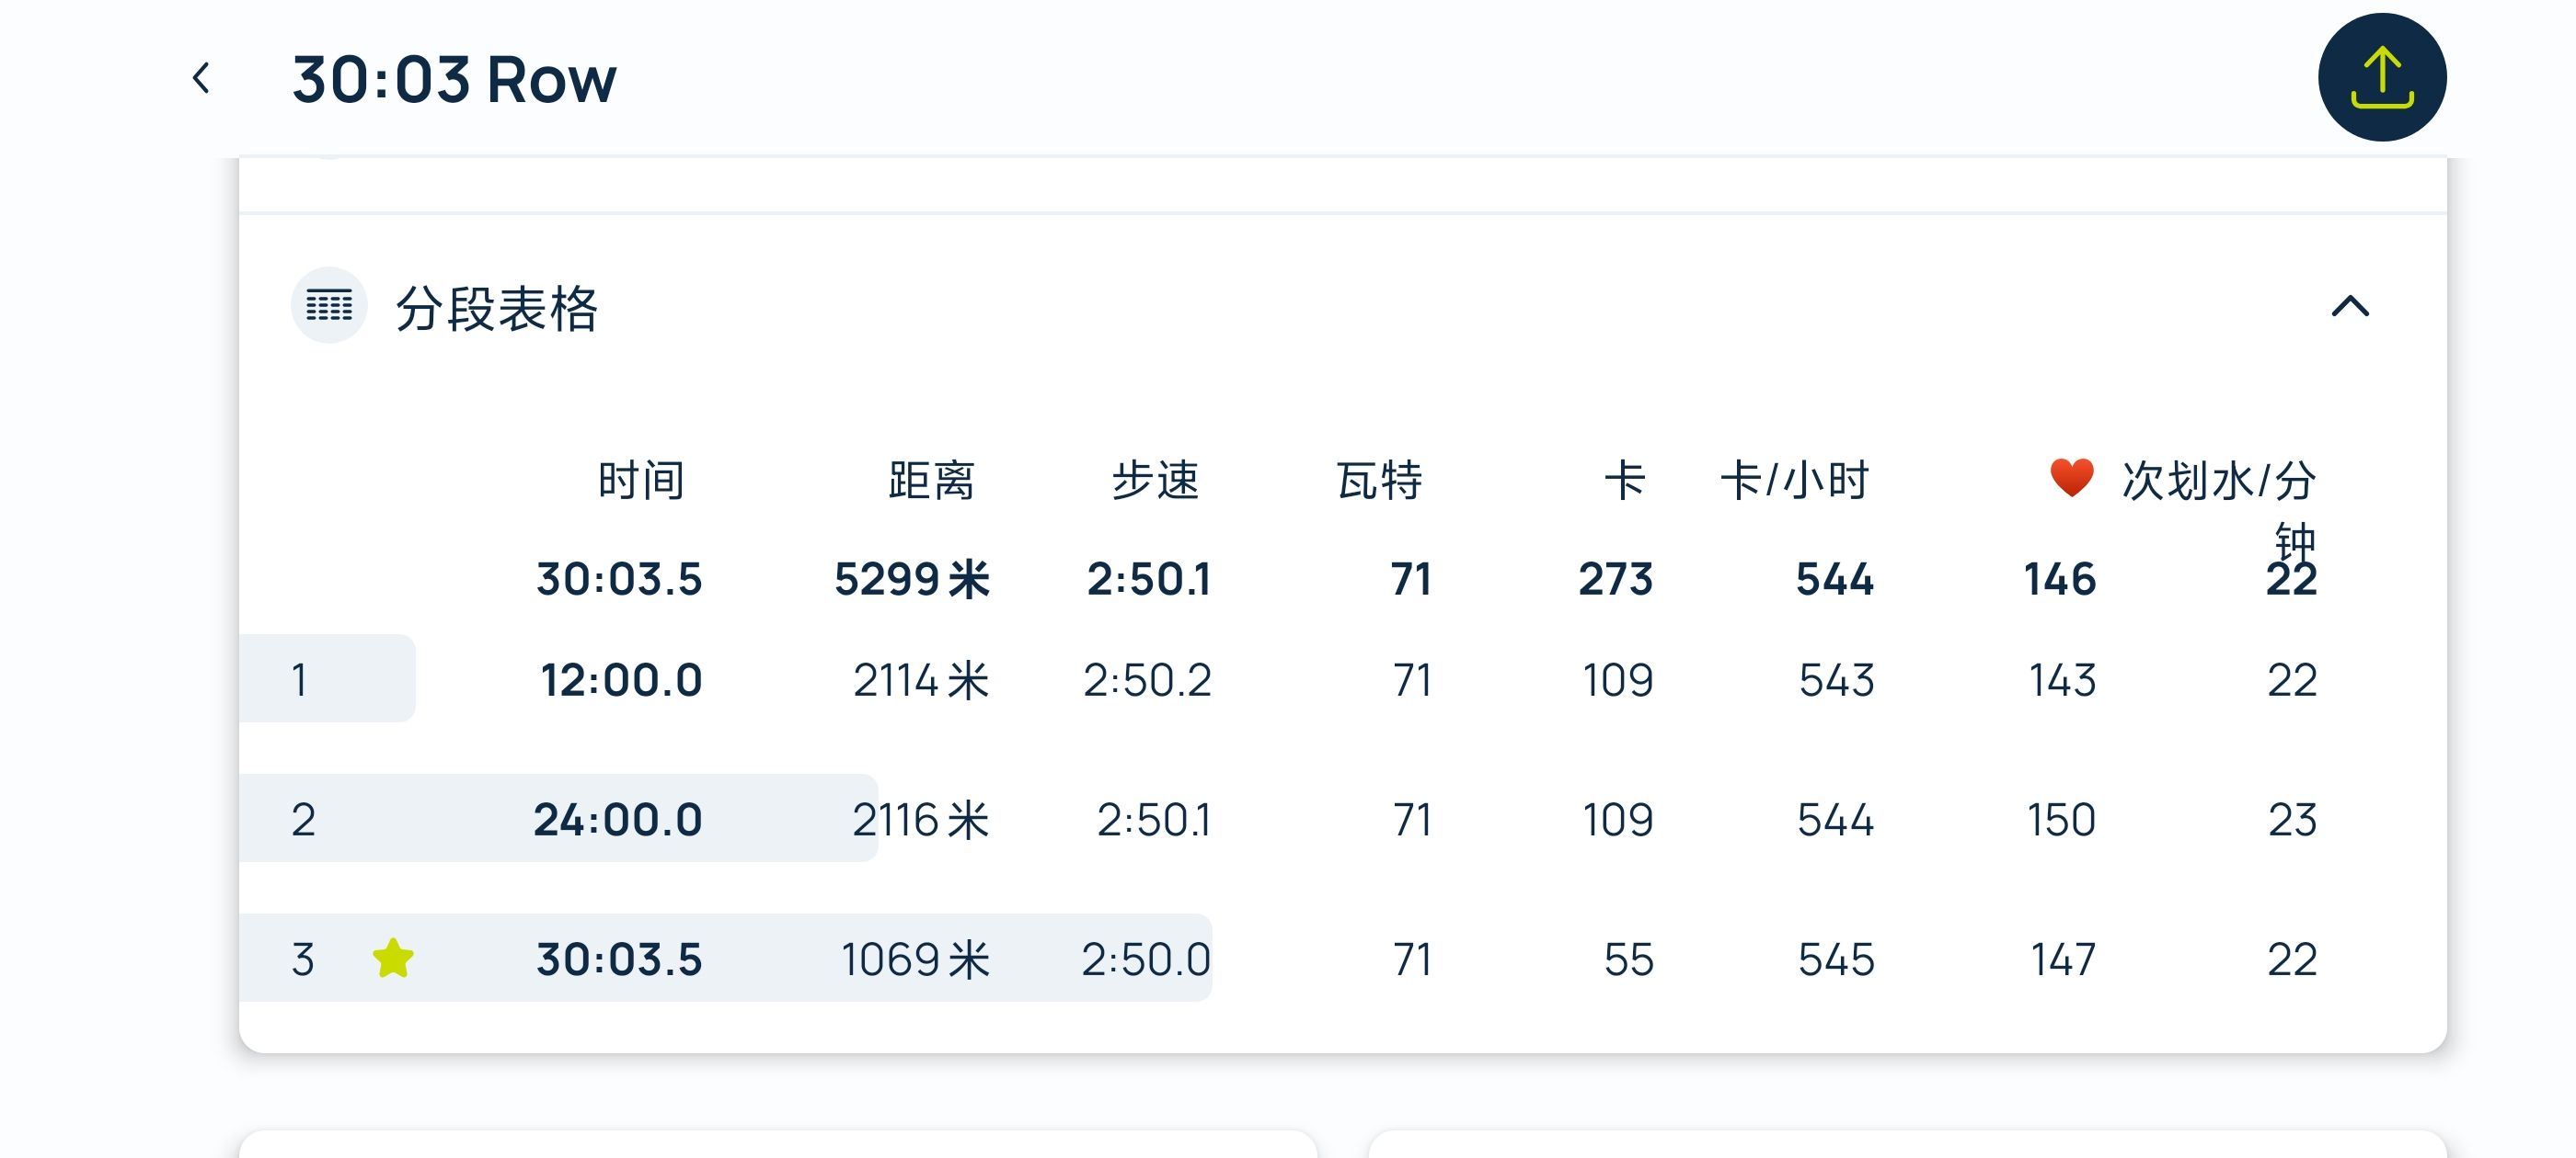Click the split table grid icon
2576x1158 pixels.
pos(329,306)
